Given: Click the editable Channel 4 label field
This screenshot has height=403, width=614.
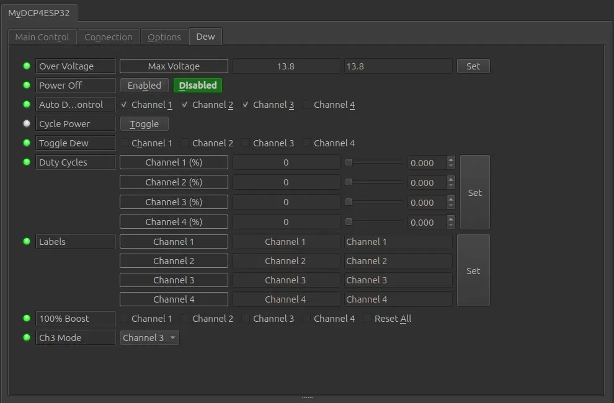Looking at the screenshot, I should pyautogui.click(x=398, y=299).
